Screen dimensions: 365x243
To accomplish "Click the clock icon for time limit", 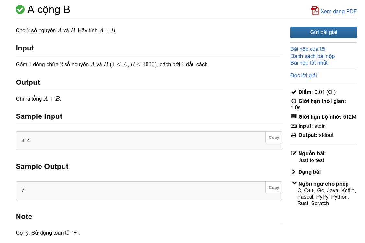I will pos(294,101).
